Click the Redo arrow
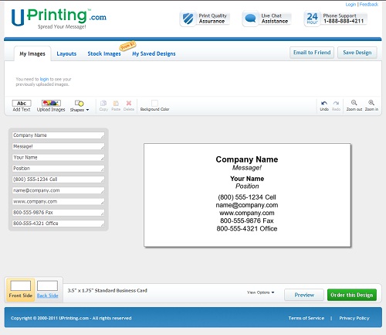The height and width of the screenshot is (335, 386). (x=336, y=103)
